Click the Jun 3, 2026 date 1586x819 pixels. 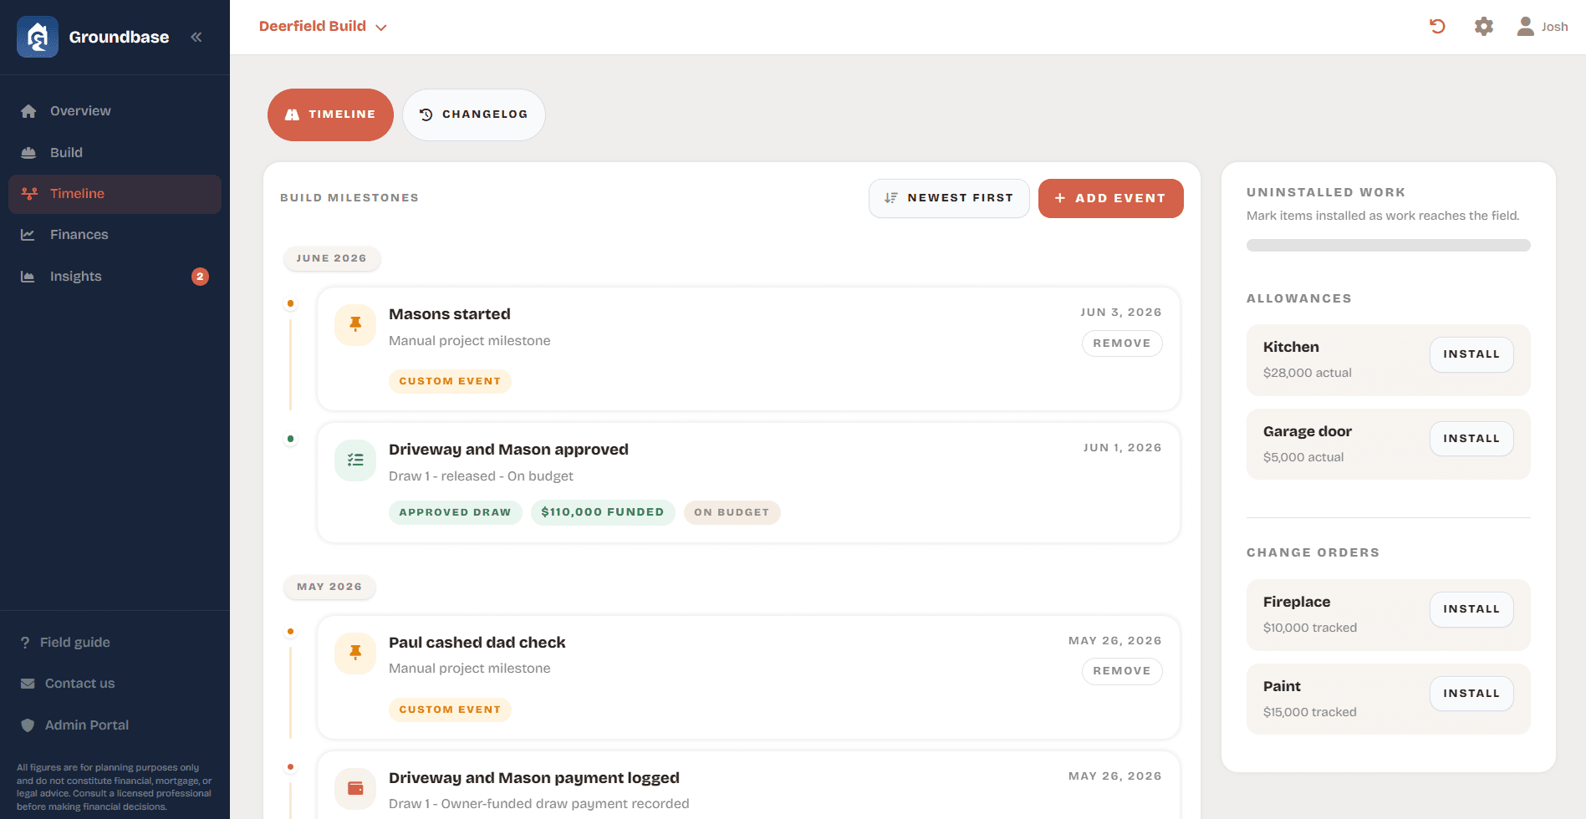click(x=1121, y=313)
